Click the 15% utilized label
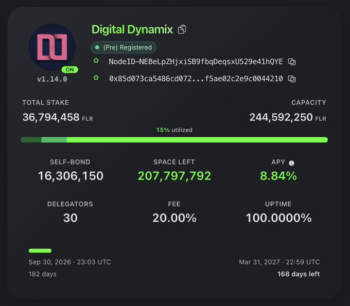This screenshot has width=350, height=306. point(174,130)
